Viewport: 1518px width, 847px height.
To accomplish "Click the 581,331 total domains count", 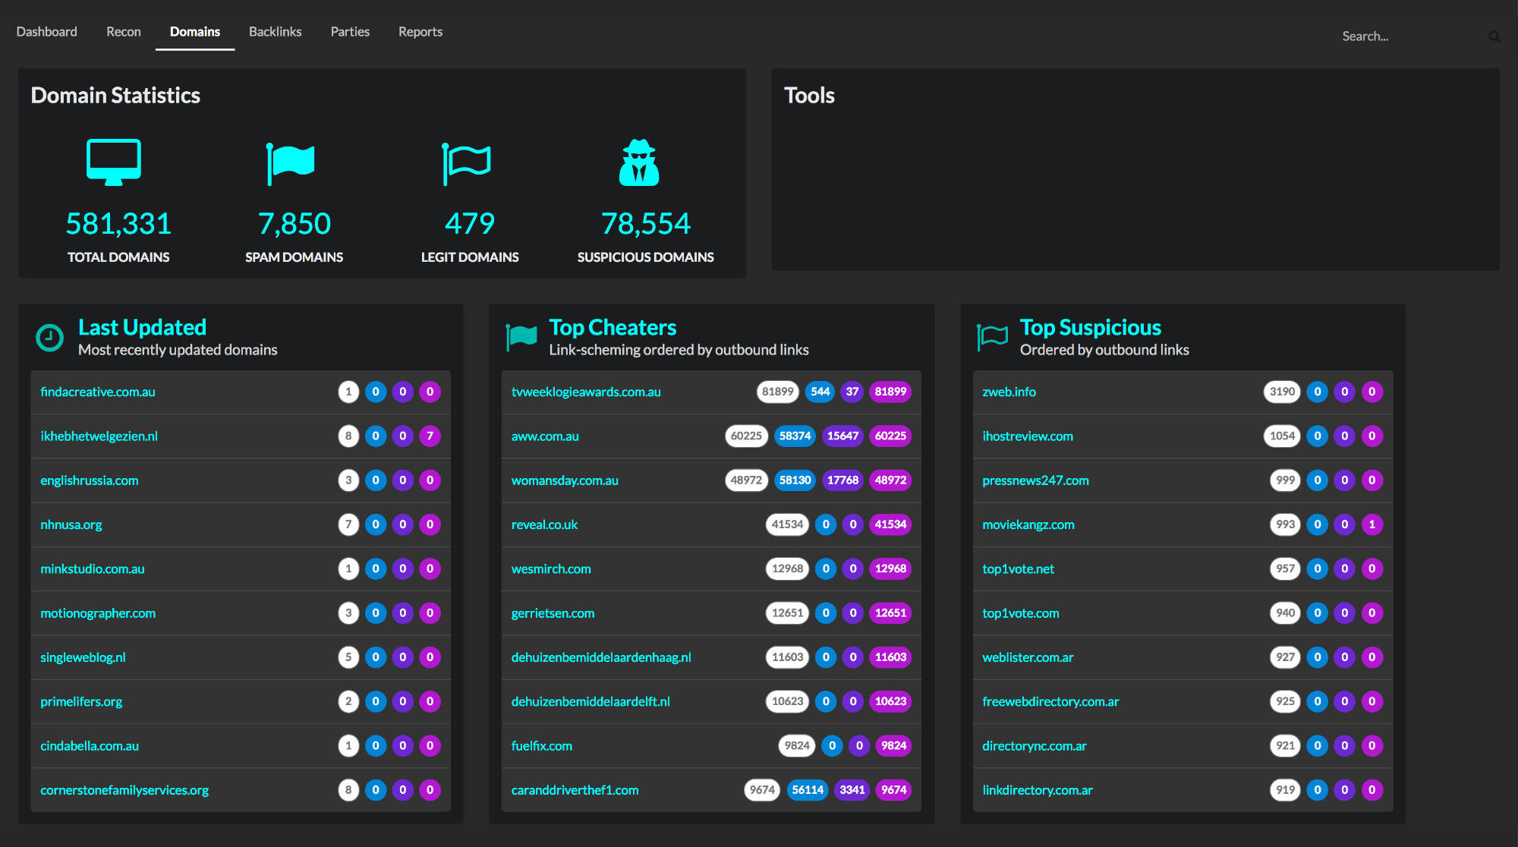I will [x=118, y=224].
